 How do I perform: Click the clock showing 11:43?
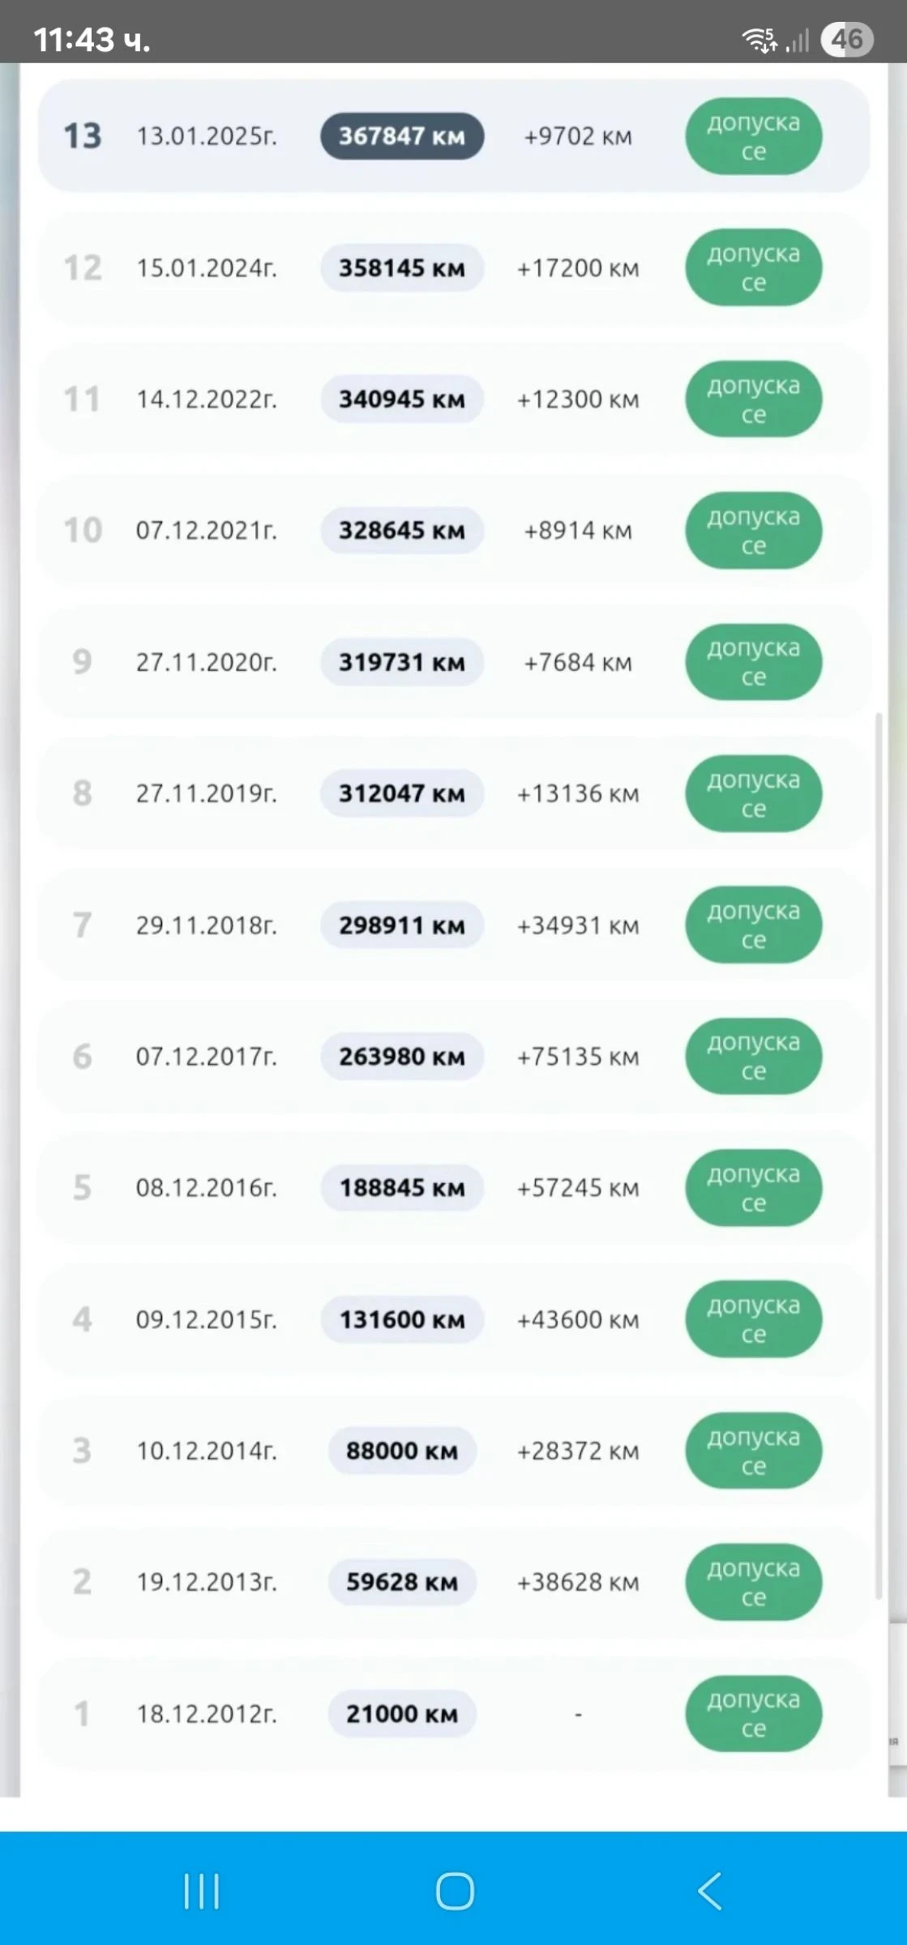pyautogui.click(x=92, y=39)
